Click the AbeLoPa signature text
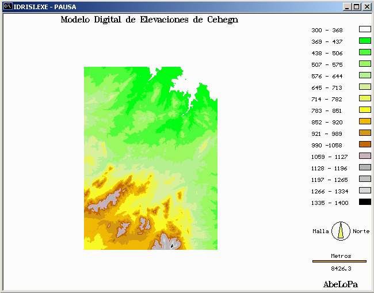 [340, 284]
